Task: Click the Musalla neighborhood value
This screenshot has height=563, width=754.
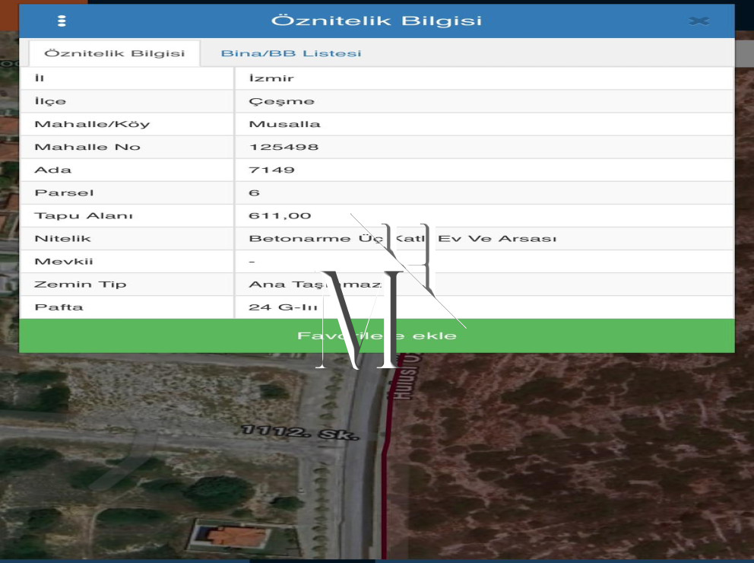Action: [284, 124]
